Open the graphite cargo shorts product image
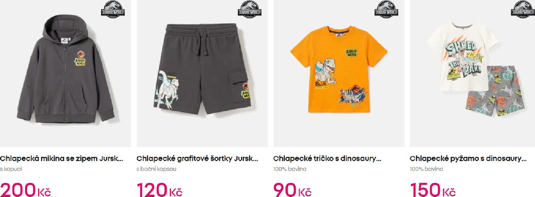The image size is (535, 197). point(202,73)
